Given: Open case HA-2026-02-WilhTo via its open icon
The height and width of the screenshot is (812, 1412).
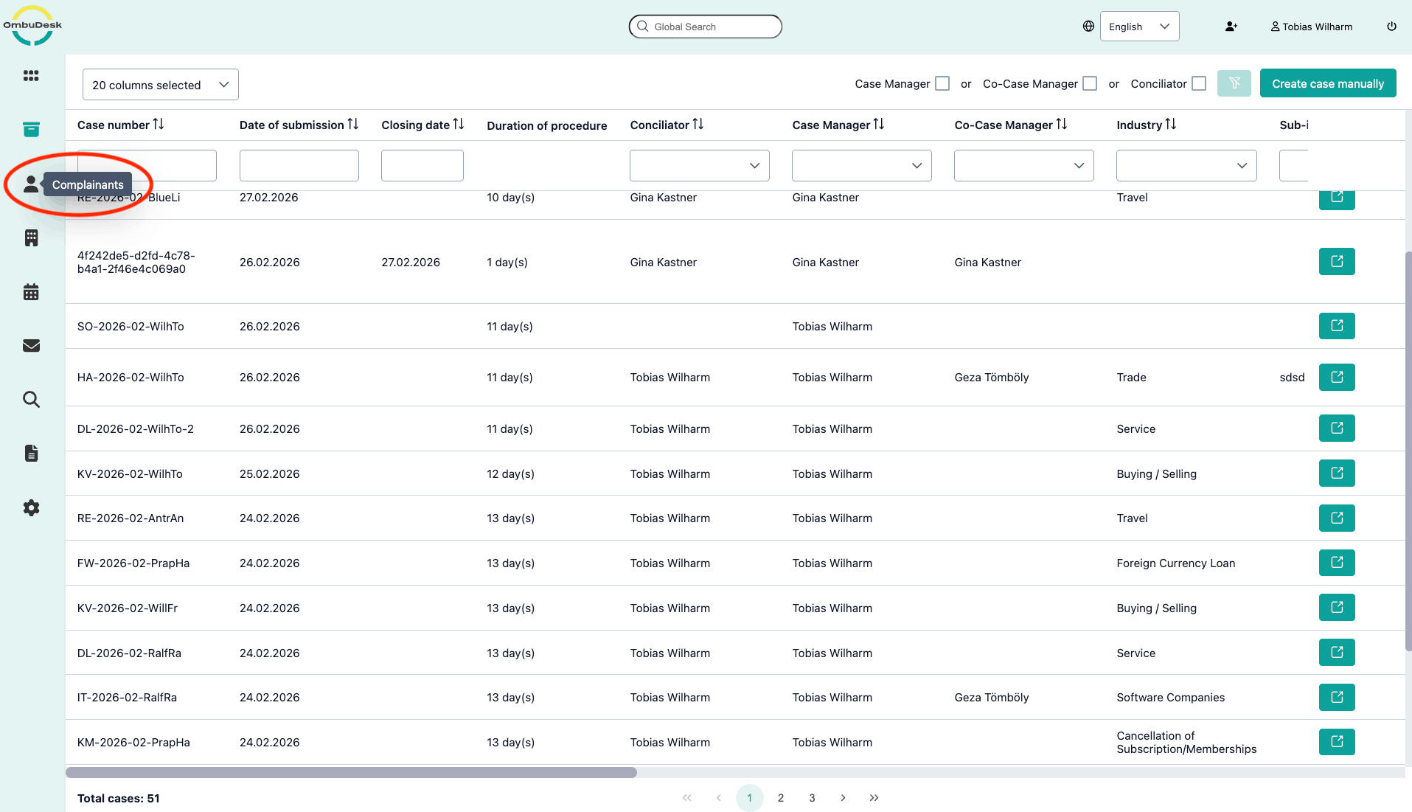Looking at the screenshot, I should click(1336, 377).
